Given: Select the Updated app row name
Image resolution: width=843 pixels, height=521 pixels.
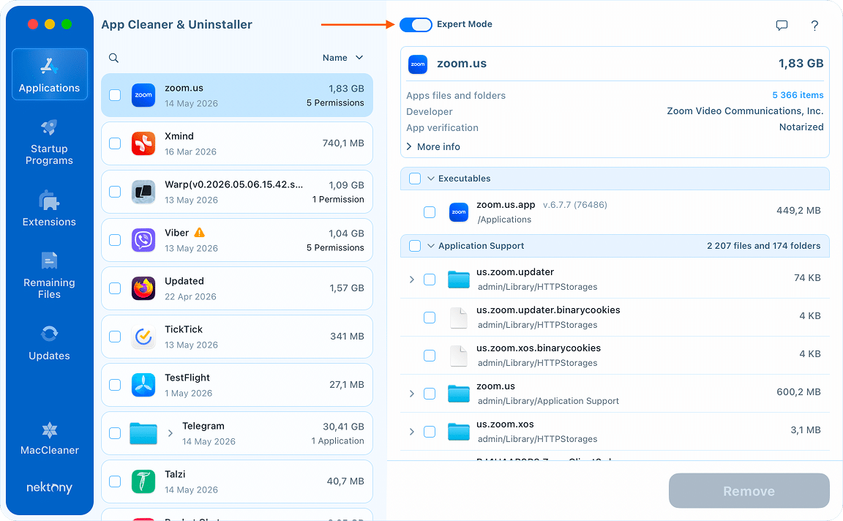Looking at the screenshot, I should pyautogui.click(x=184, y=281).
